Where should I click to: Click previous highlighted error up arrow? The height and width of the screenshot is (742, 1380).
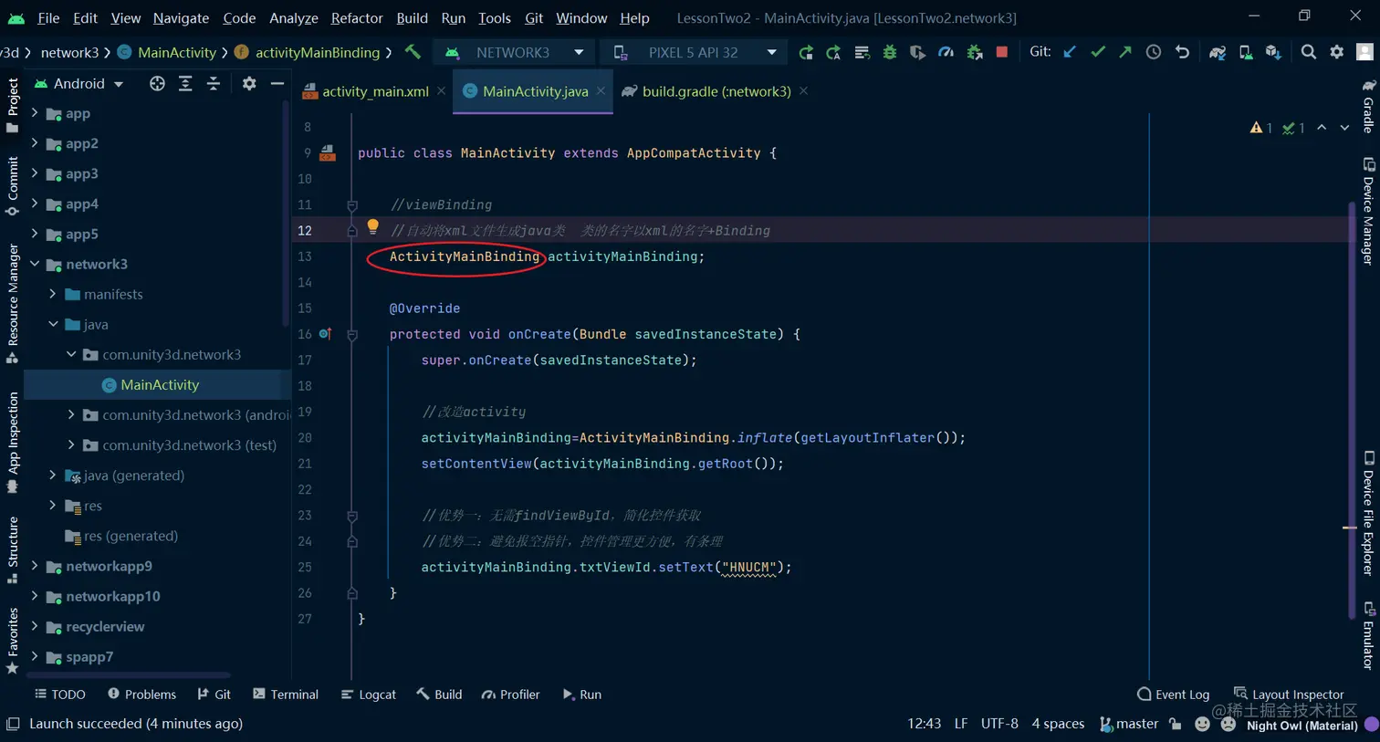point(1322,128)
